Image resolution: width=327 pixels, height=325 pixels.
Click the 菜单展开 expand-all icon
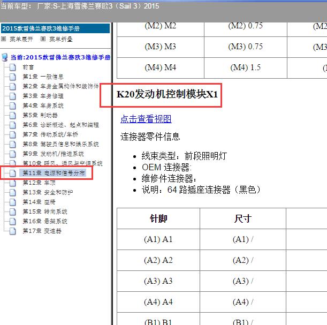tap(3, 39)
